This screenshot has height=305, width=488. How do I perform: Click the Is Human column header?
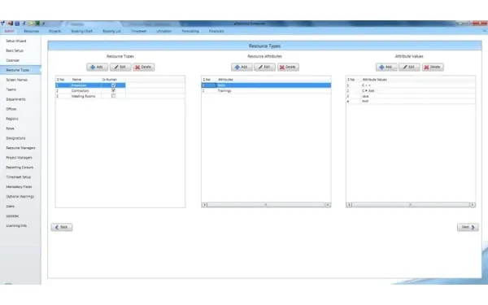pyautogui.click(x=110, y=80)
